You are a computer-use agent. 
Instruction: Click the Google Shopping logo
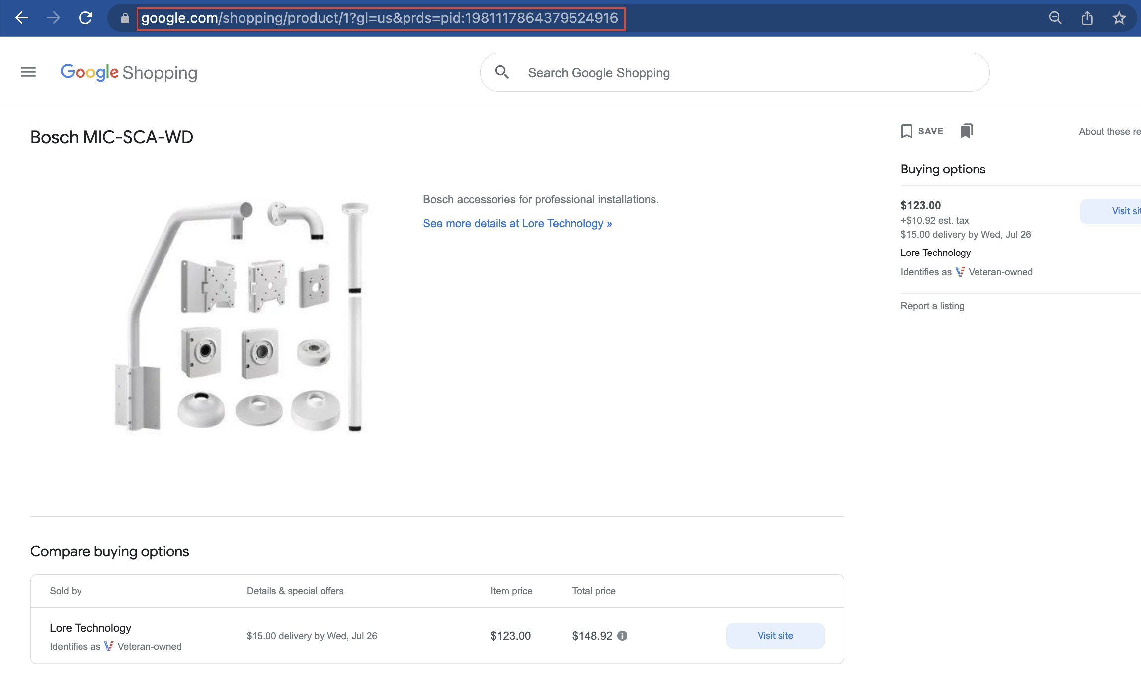[x=128, y=72]
